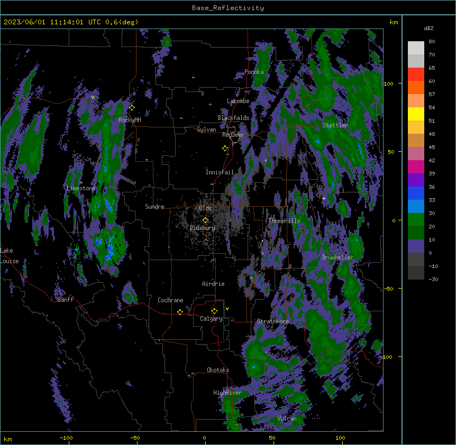Image resolution: width=456 pixels, height=445 pixels.
Task: Click the 51 dBZ yellow legend swatch
Action: tap(416, 114)
